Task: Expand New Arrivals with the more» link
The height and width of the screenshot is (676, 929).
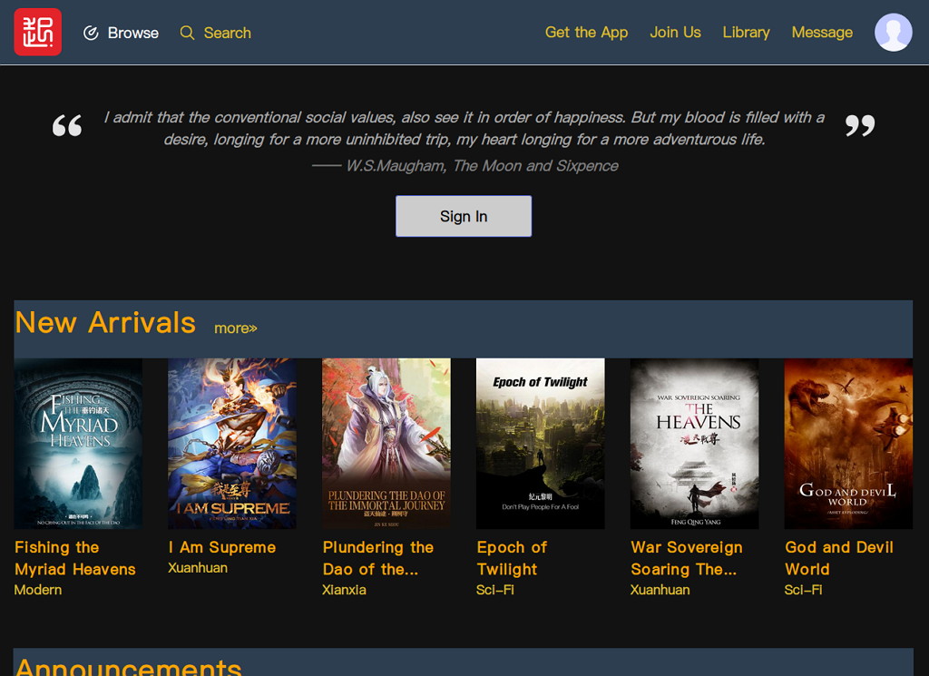Action: [x=235, y=328]
